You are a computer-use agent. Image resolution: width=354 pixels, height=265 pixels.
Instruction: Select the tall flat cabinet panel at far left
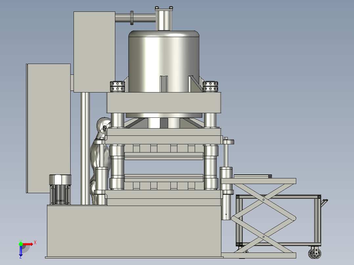click(x=49, y=128)
